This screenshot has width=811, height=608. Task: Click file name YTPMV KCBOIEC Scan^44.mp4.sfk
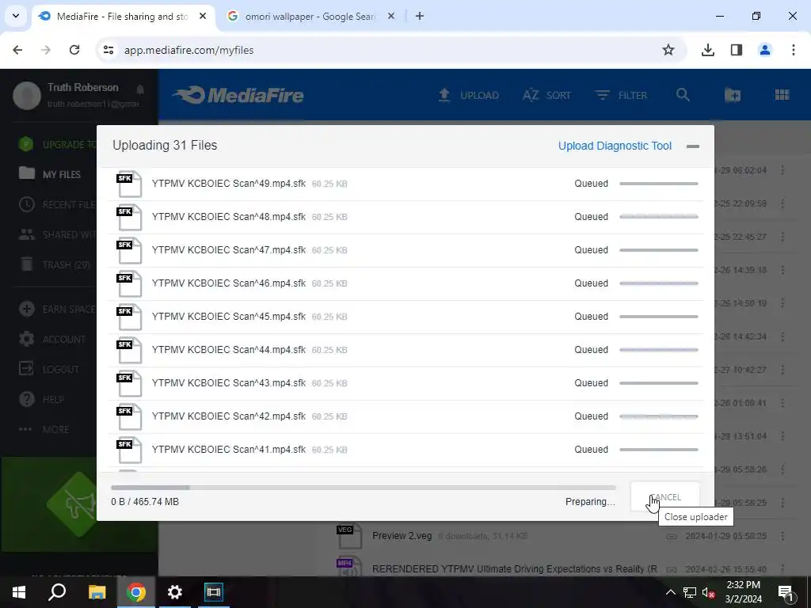click(229, 349)
